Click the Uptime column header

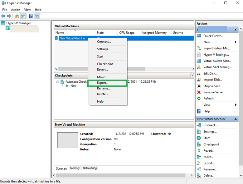[x=182, y=33]
